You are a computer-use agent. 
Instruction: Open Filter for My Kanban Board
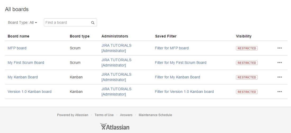(x=177, y=77)
